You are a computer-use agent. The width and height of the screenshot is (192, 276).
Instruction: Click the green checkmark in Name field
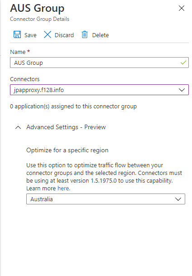tap(183, 63)
